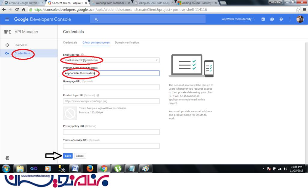The width and height of the screenshot is (308, 188).
Task: Bookmark this page with the star
Action: [x=298, y=9]
